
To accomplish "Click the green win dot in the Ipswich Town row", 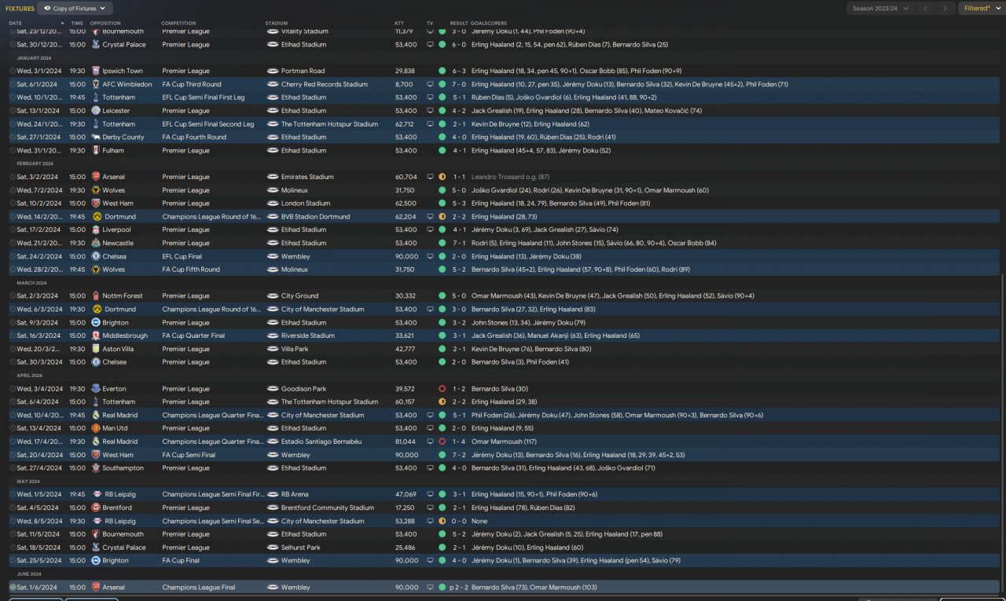I will click(442, 71).
